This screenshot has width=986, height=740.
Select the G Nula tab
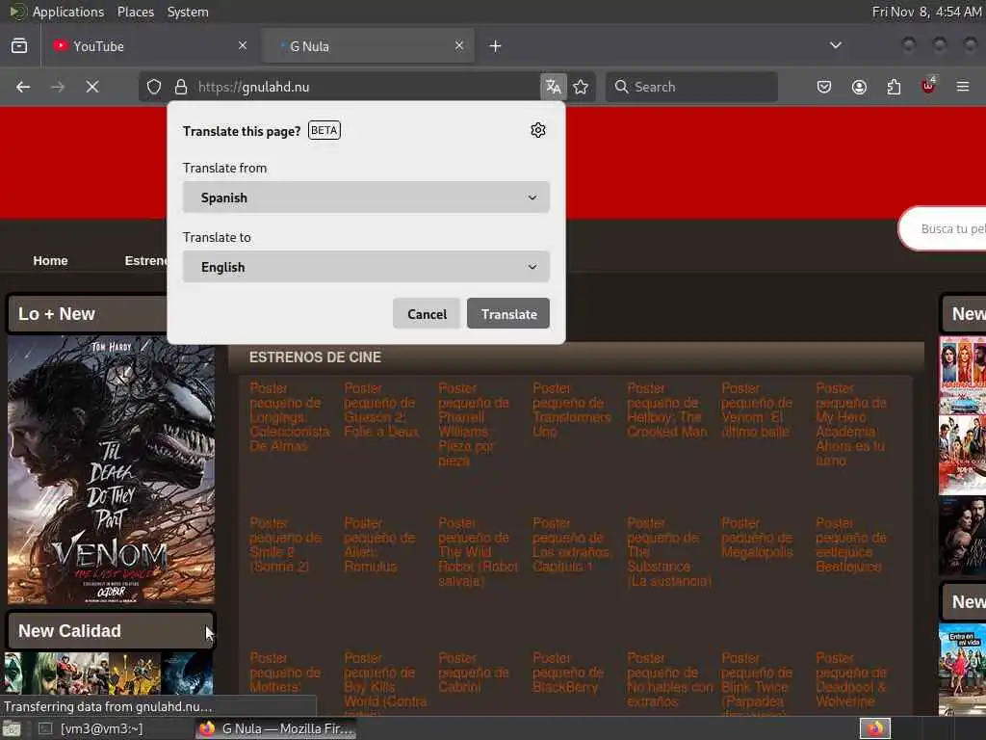pyautogui.click(x=368, y=46)
